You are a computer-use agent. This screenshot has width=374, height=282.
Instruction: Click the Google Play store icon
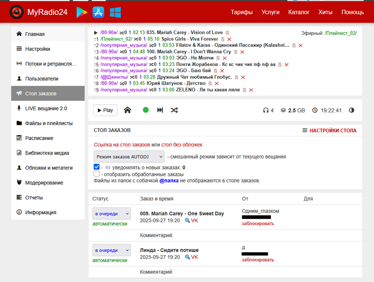point(81,12)
